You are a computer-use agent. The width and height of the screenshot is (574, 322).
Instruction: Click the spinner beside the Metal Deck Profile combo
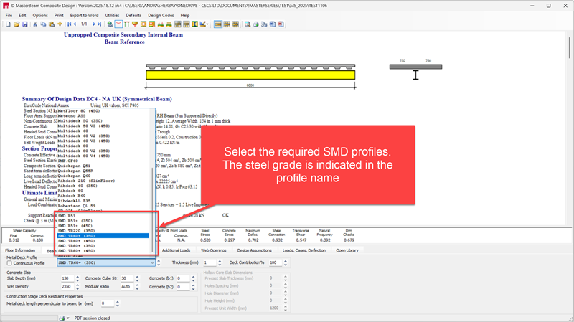click(x=159, y=262)
